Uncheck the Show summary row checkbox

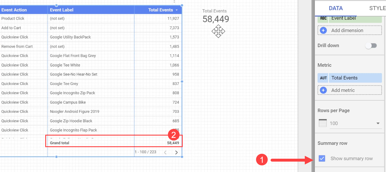coord(322,158)
